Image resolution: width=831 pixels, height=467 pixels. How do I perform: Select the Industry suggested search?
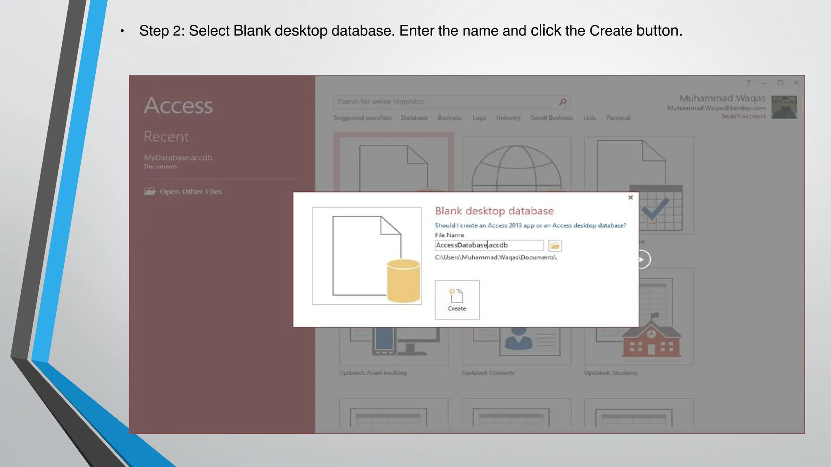point(508,118)
